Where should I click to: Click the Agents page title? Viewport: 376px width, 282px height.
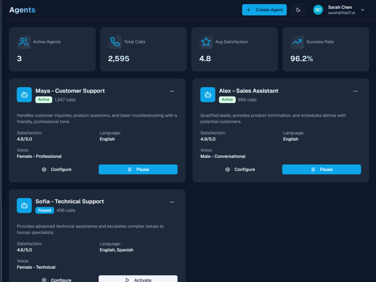(22, 10)
